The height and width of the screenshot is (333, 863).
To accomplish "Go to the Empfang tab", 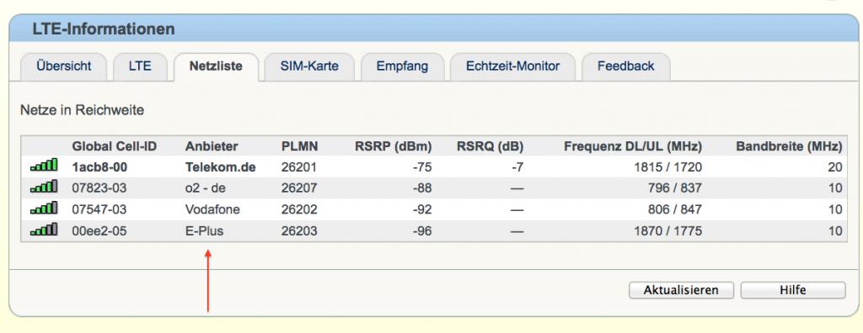I will (x=402, y=66).
